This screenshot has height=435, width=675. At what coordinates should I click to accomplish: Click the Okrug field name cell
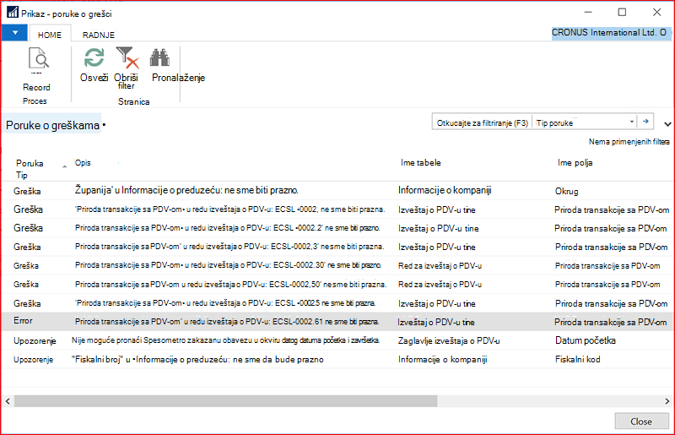[566, 191]
